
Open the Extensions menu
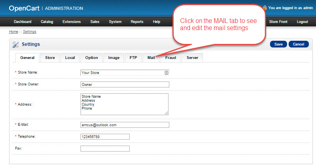pos(71,22)
